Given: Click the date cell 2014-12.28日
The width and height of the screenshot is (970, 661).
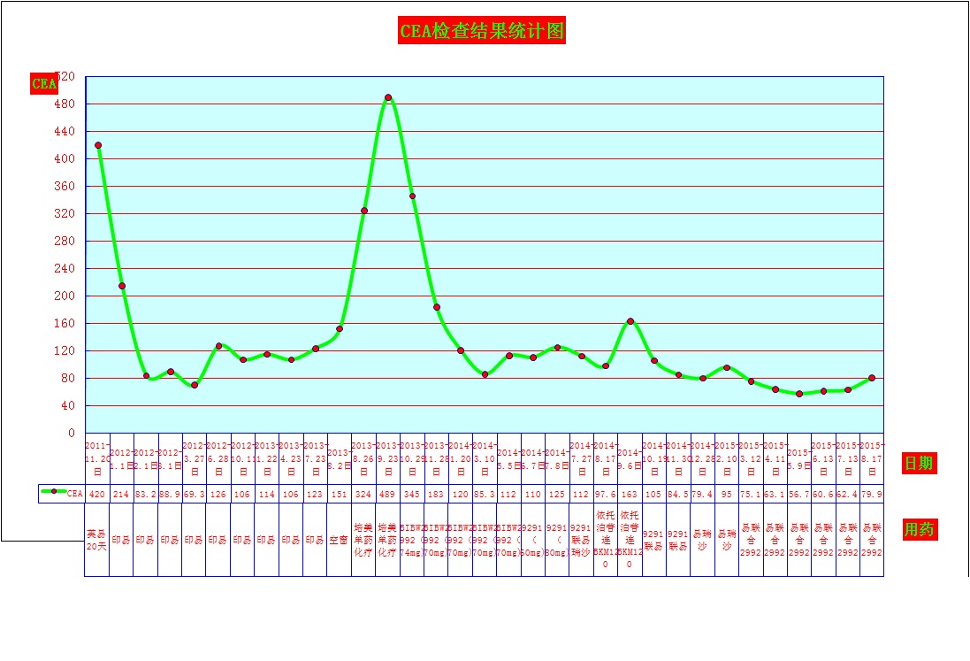Looking at the screenshot, I should tap(702, 458).
